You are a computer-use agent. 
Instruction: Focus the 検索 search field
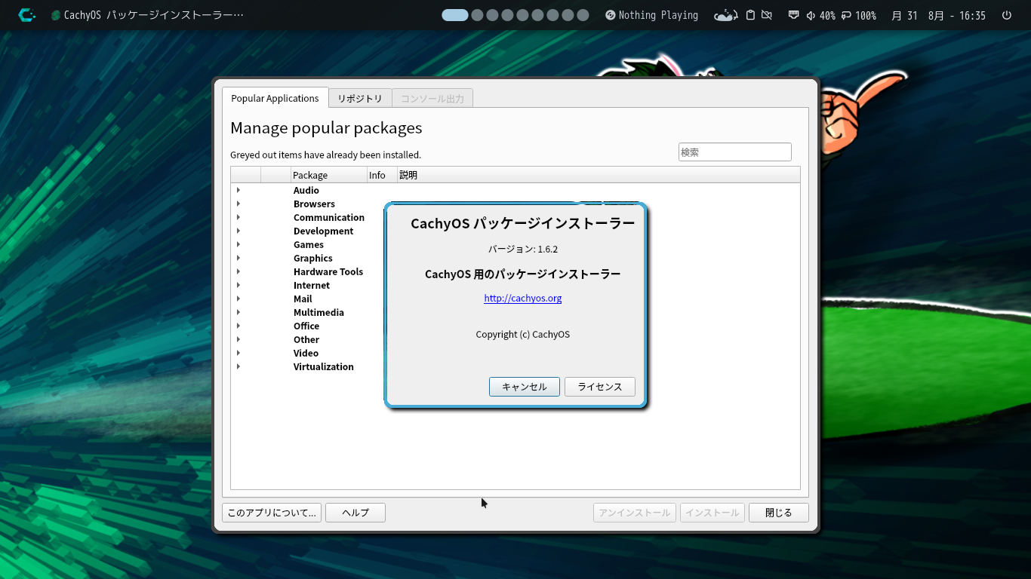coord(735,152)
